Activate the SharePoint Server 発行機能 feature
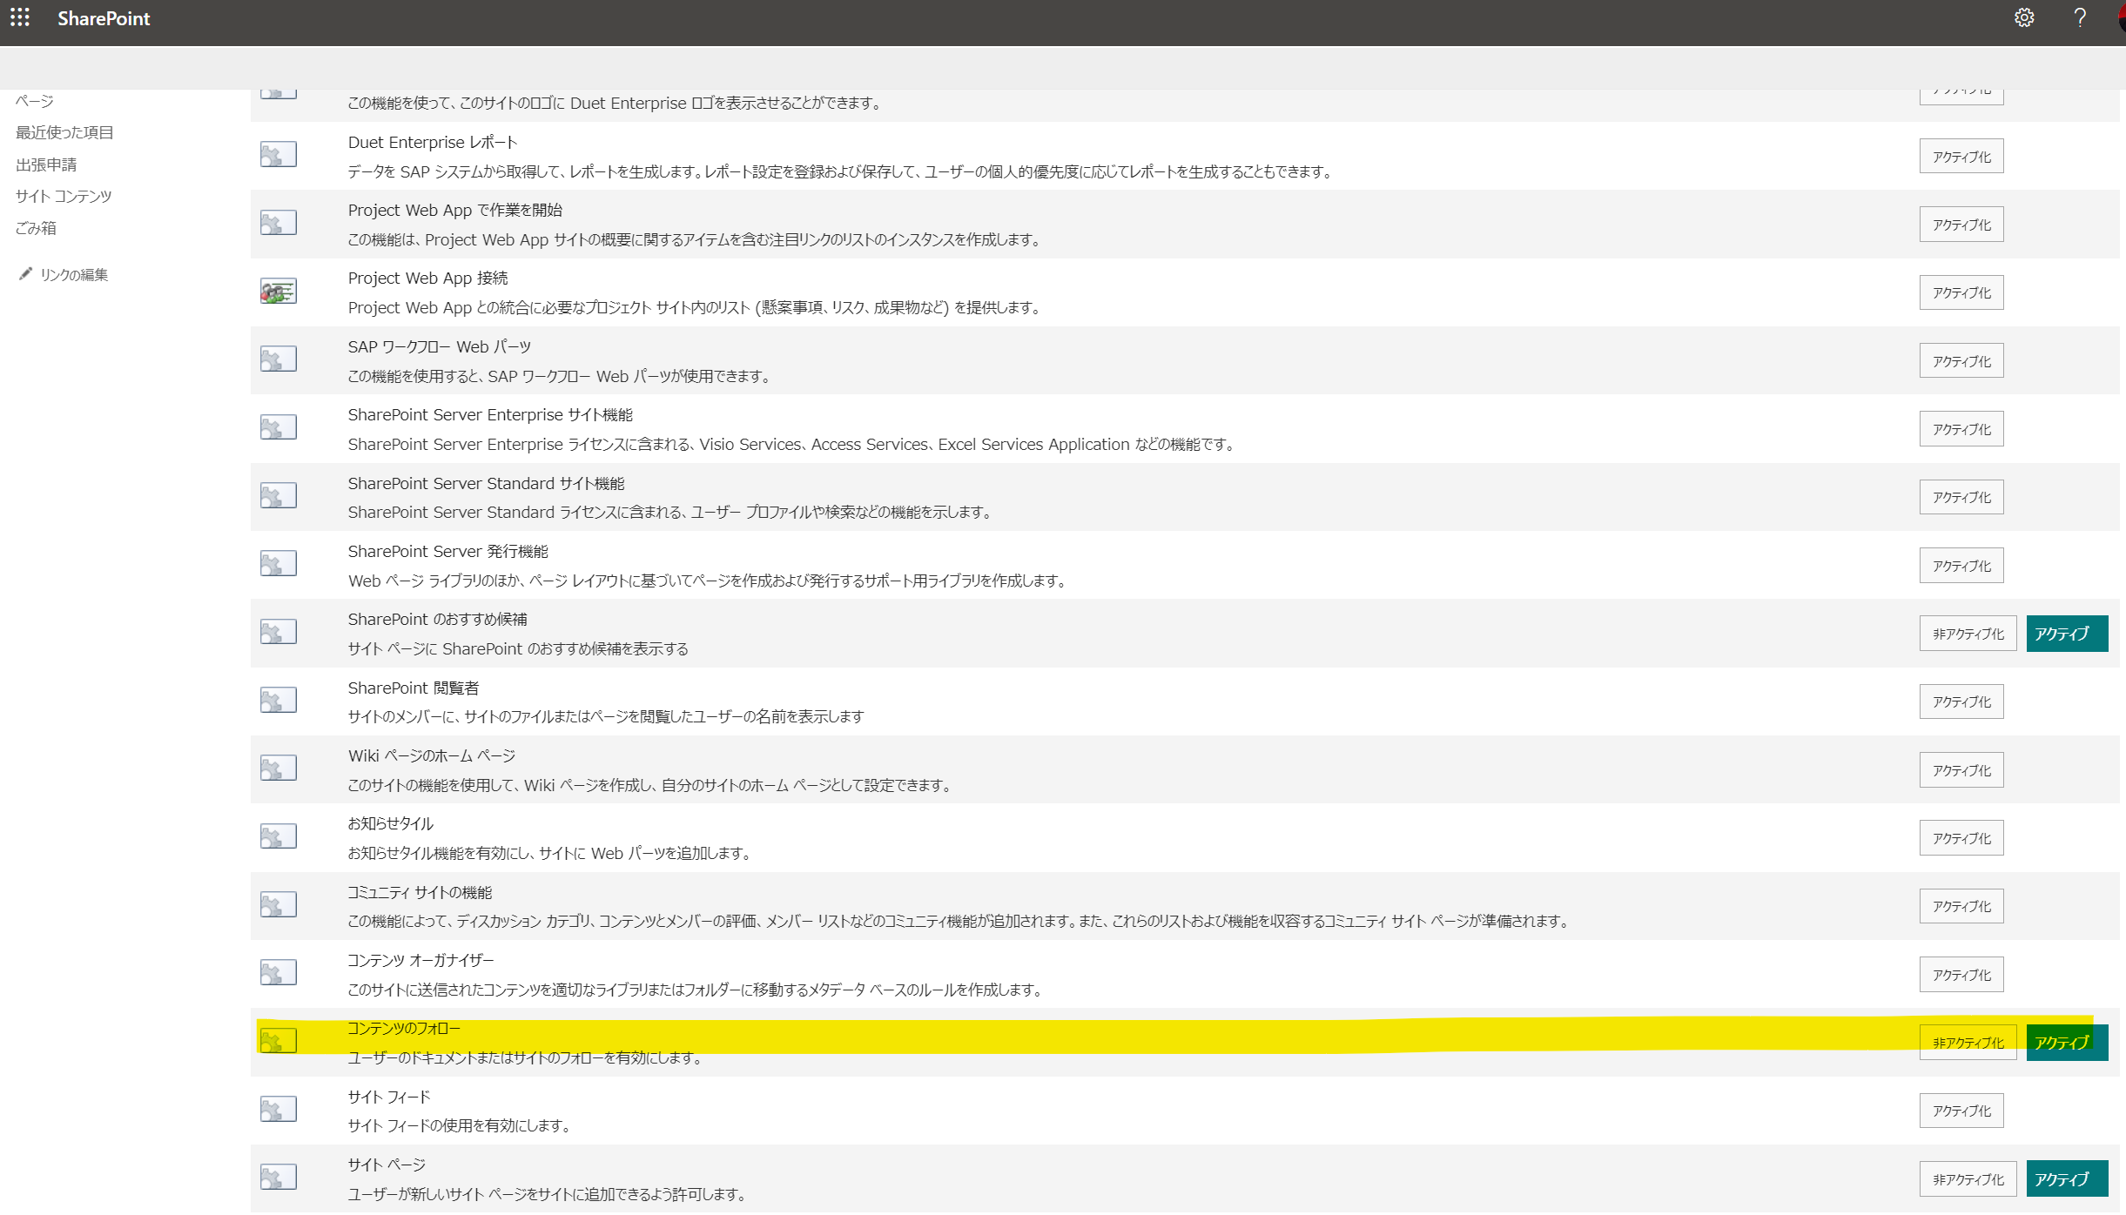The image size is (2126, 1215). click(x=1961, y=566)
